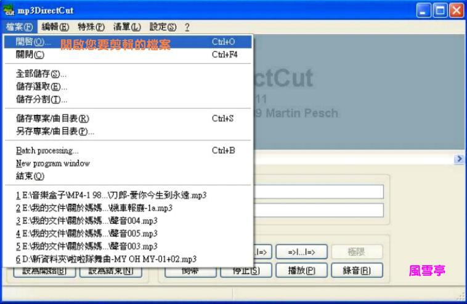Open recent file 聲音003.mp3

coord(128,246)
